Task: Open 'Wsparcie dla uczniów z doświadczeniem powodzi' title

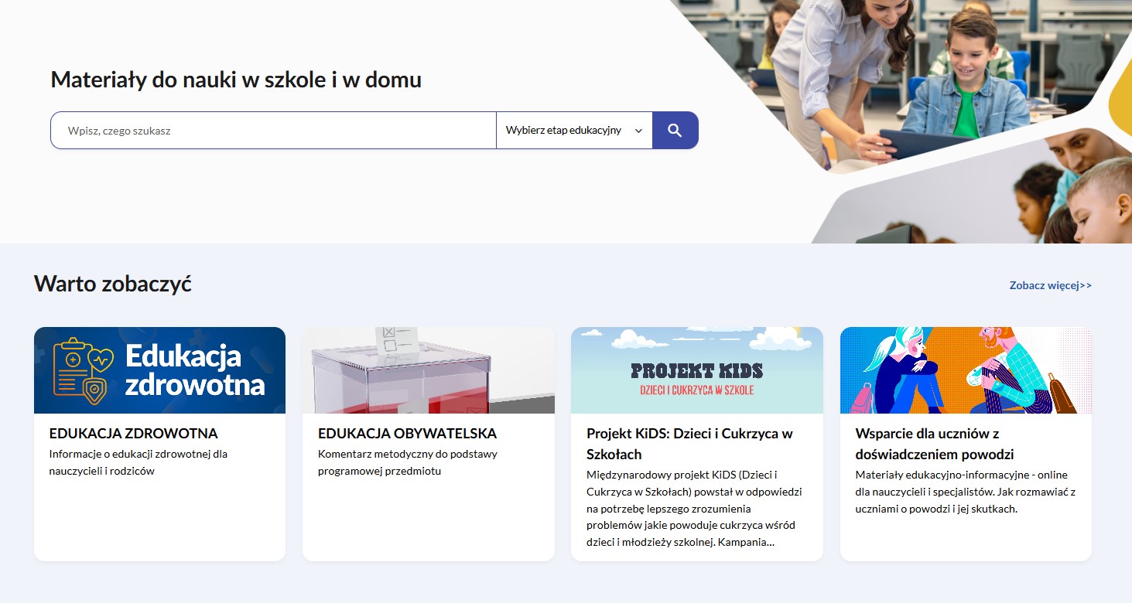Action: (935, 444)
